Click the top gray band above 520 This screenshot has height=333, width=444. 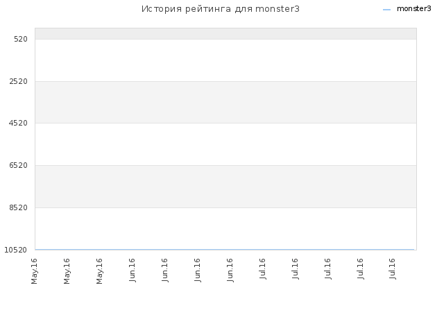225,34
